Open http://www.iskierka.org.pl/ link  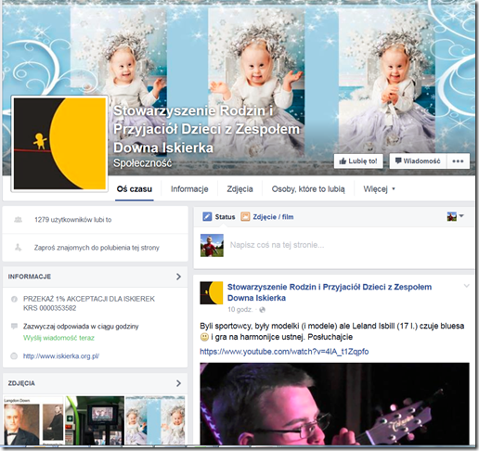61,356
